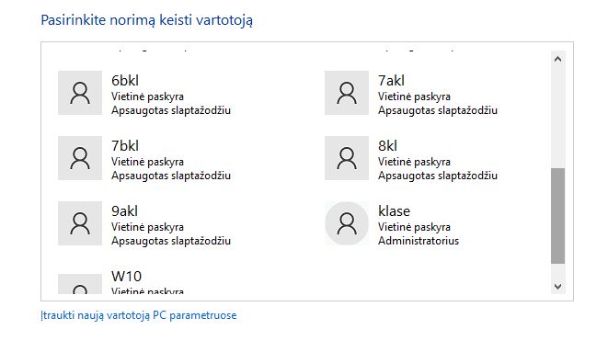Click the 6bkl user avatar icon

point(80,93)
